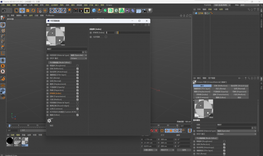This screenshot has width=263, height=156.
Task: Click the green Cloner MoGraph icon
Action: pyautogui.click(x=122, y=10)
